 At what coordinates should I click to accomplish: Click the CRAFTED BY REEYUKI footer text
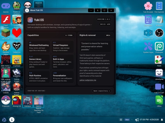[x=36, y=91]
